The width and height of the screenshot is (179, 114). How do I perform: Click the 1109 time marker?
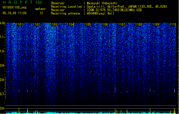click(156, 25)
